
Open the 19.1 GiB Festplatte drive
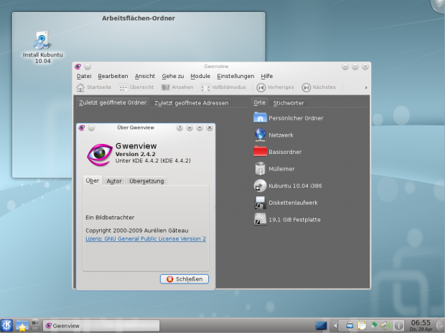(287, 219)
